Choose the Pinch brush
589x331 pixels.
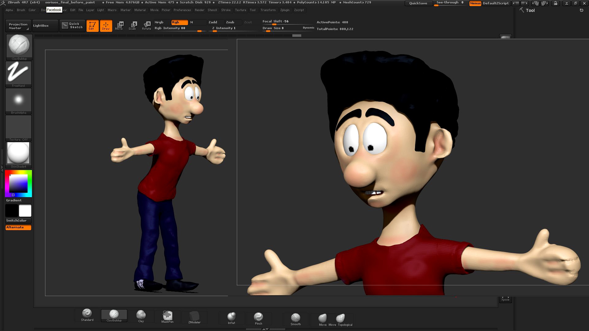pos(258,318)
